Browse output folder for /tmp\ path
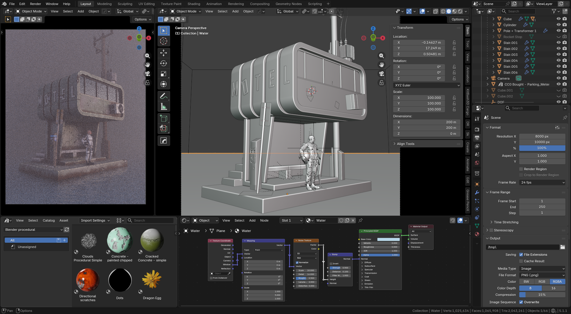 point(562,247)
